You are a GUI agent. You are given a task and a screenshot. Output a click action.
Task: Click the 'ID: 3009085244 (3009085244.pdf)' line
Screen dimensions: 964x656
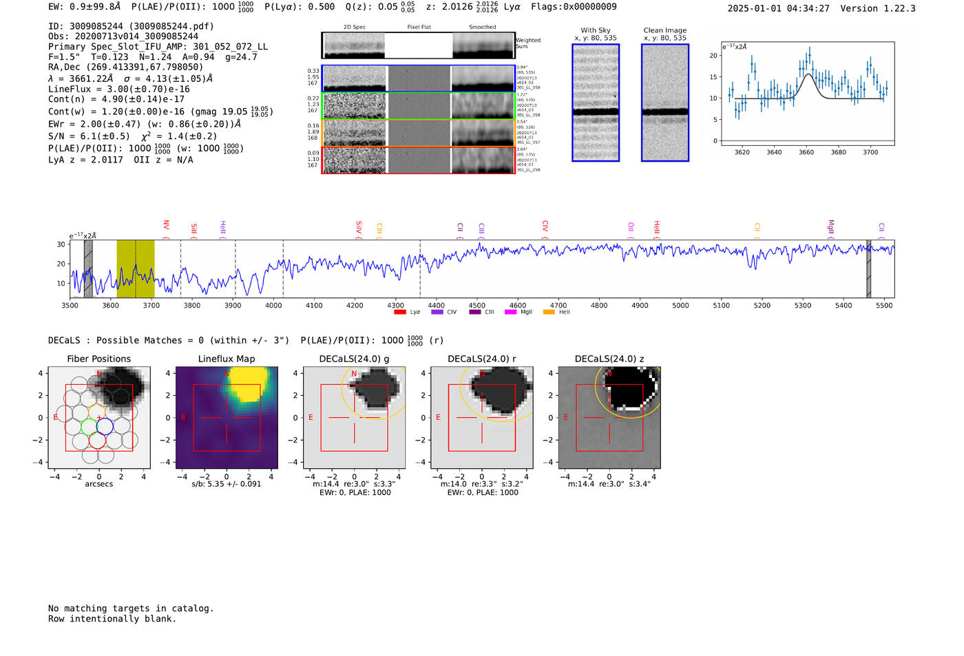[x=131, y=26]
